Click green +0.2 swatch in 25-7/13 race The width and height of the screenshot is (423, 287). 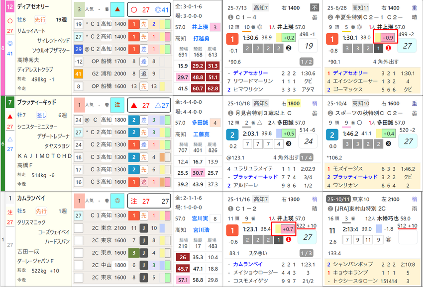point(289,38)
